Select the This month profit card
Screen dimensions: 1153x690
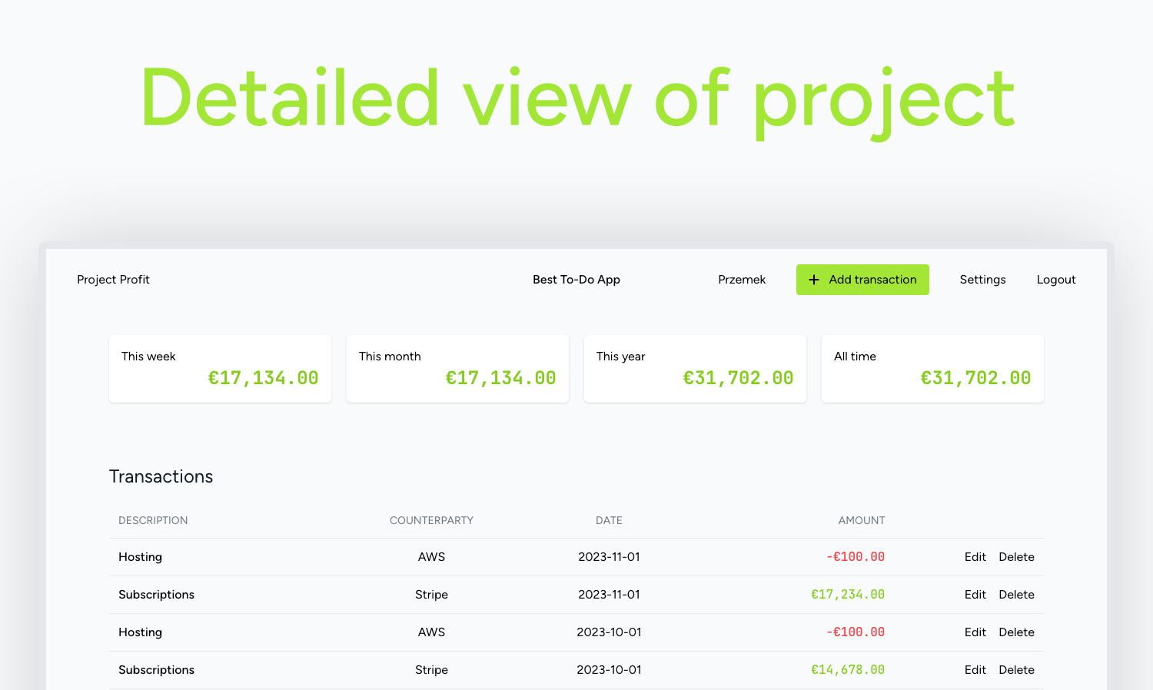click(x=457, y=369)
